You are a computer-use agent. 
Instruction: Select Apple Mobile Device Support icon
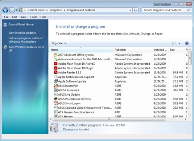56,77
